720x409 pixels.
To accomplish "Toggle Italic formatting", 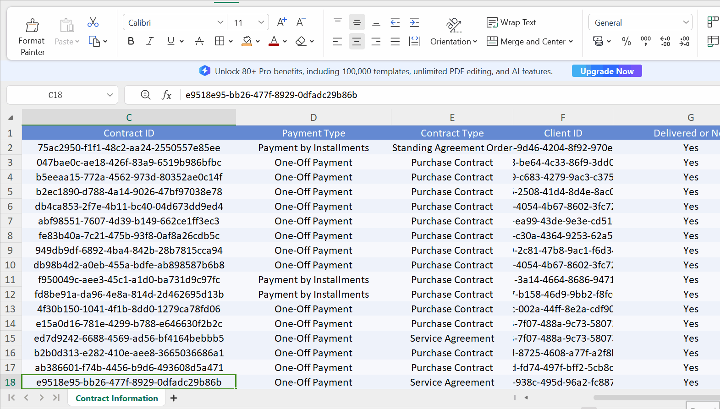I will coord(150,41).
